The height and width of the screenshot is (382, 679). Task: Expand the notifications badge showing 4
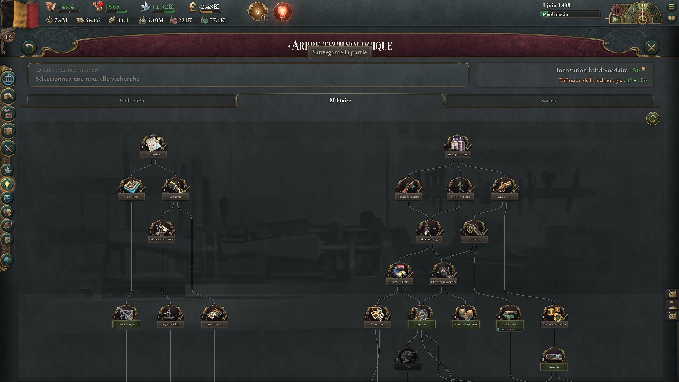pyautogui.click(x=258, y=12)
